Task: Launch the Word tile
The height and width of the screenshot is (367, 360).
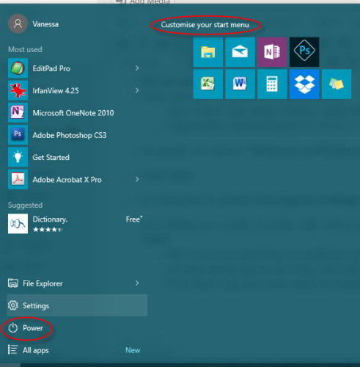Action: click(240, 84)
